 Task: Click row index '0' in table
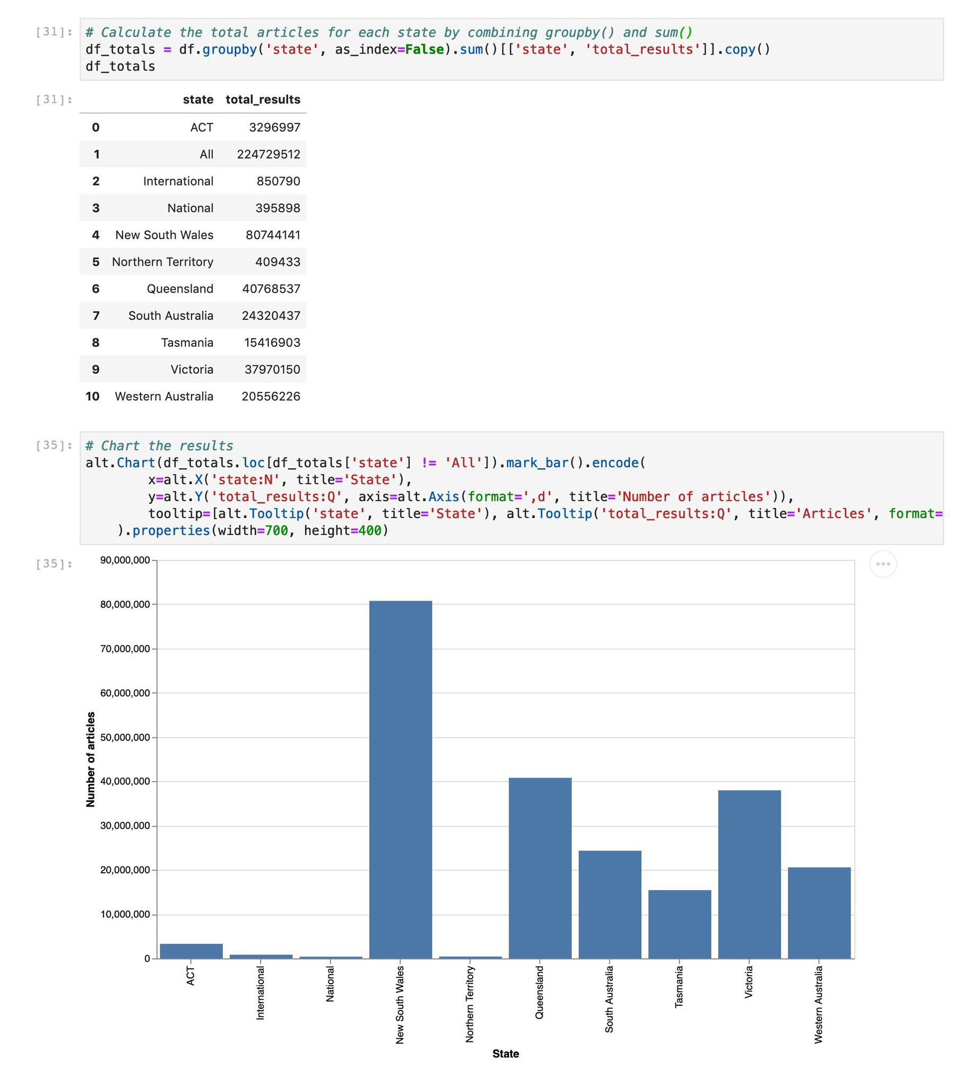95,127
